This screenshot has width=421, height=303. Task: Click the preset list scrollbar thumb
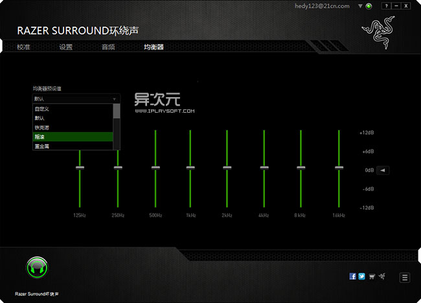117,111
